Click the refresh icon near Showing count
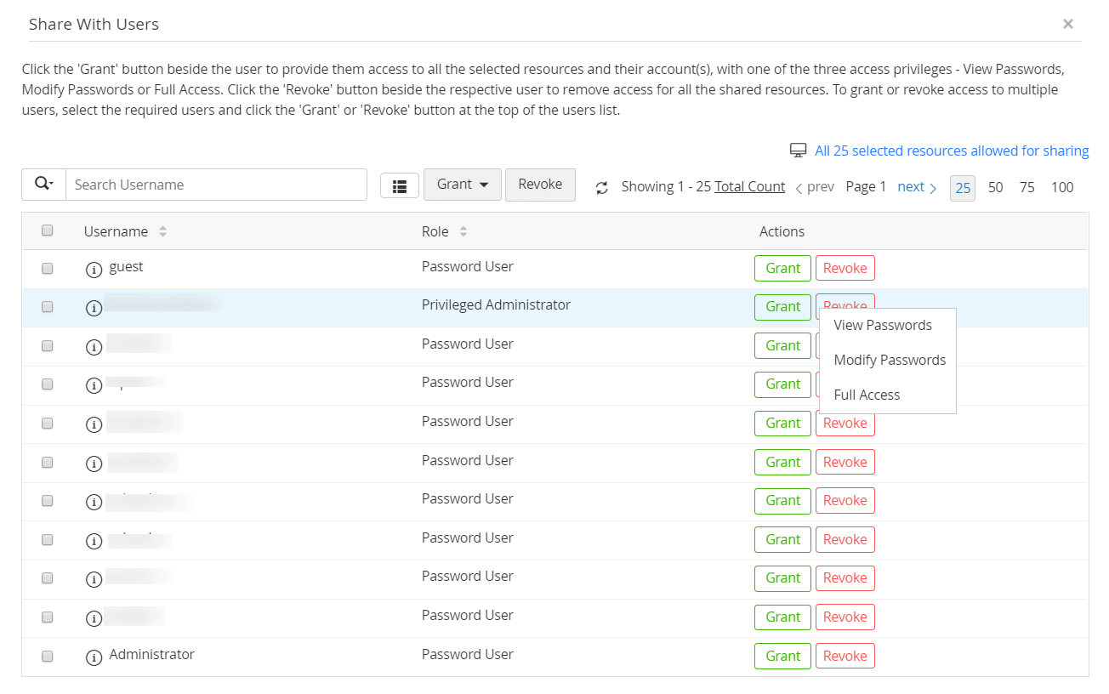Screen dimensions: 1109x694 [x=602, y=188]
